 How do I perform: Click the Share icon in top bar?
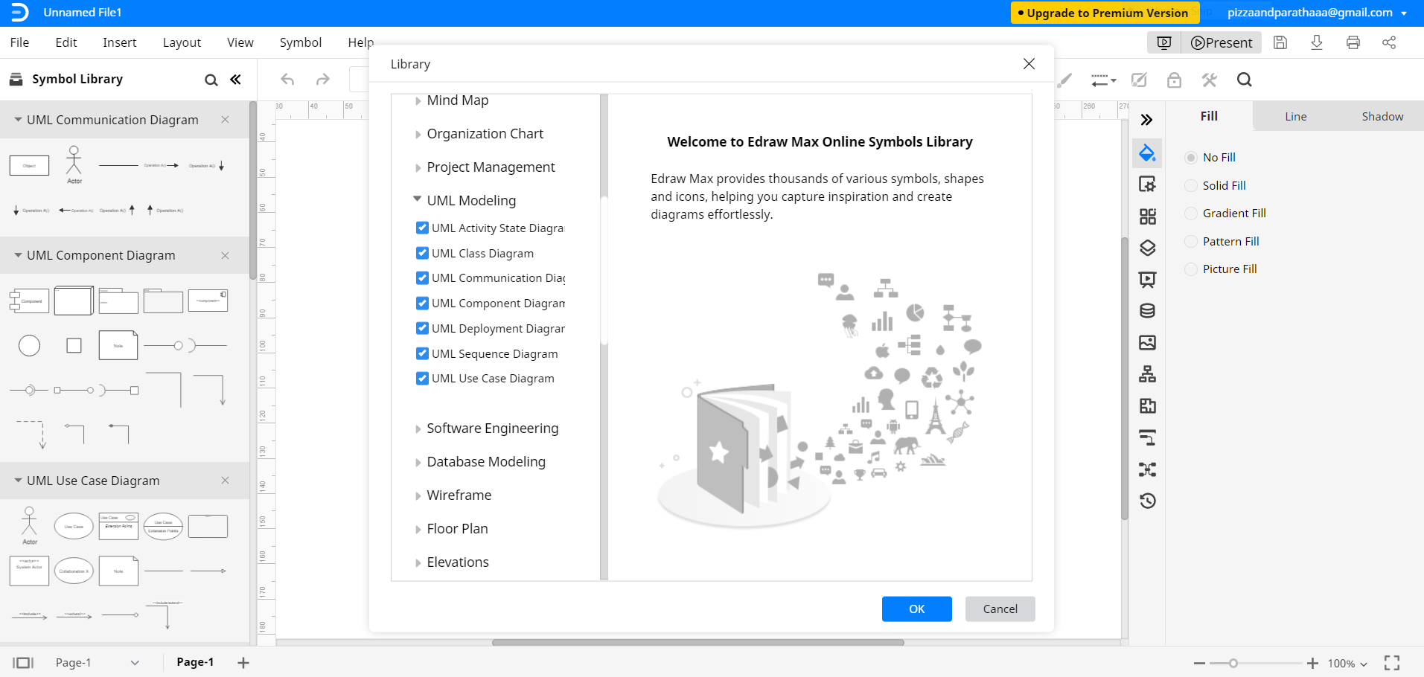click(x=1389, y=42)
